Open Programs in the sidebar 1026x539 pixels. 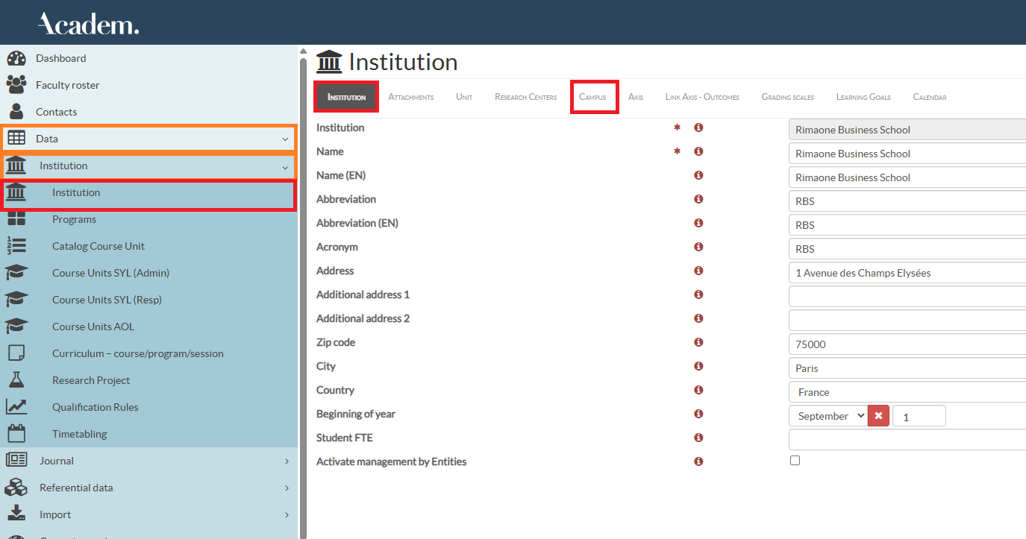tap(74, 219)
